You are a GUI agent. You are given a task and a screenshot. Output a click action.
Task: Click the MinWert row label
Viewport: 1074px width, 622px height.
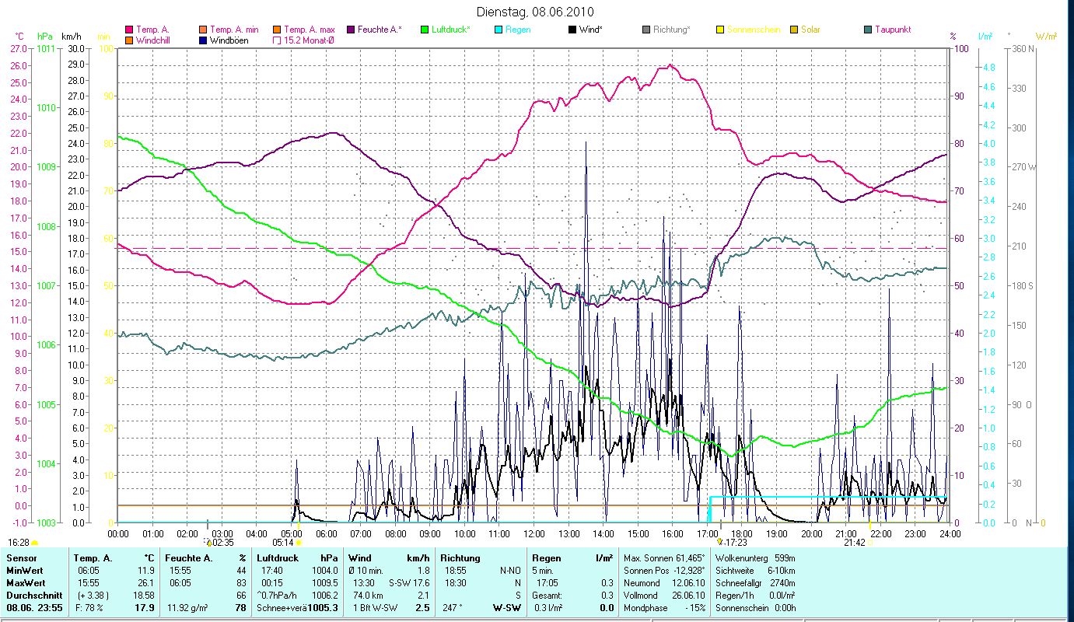tap(25, 571)
